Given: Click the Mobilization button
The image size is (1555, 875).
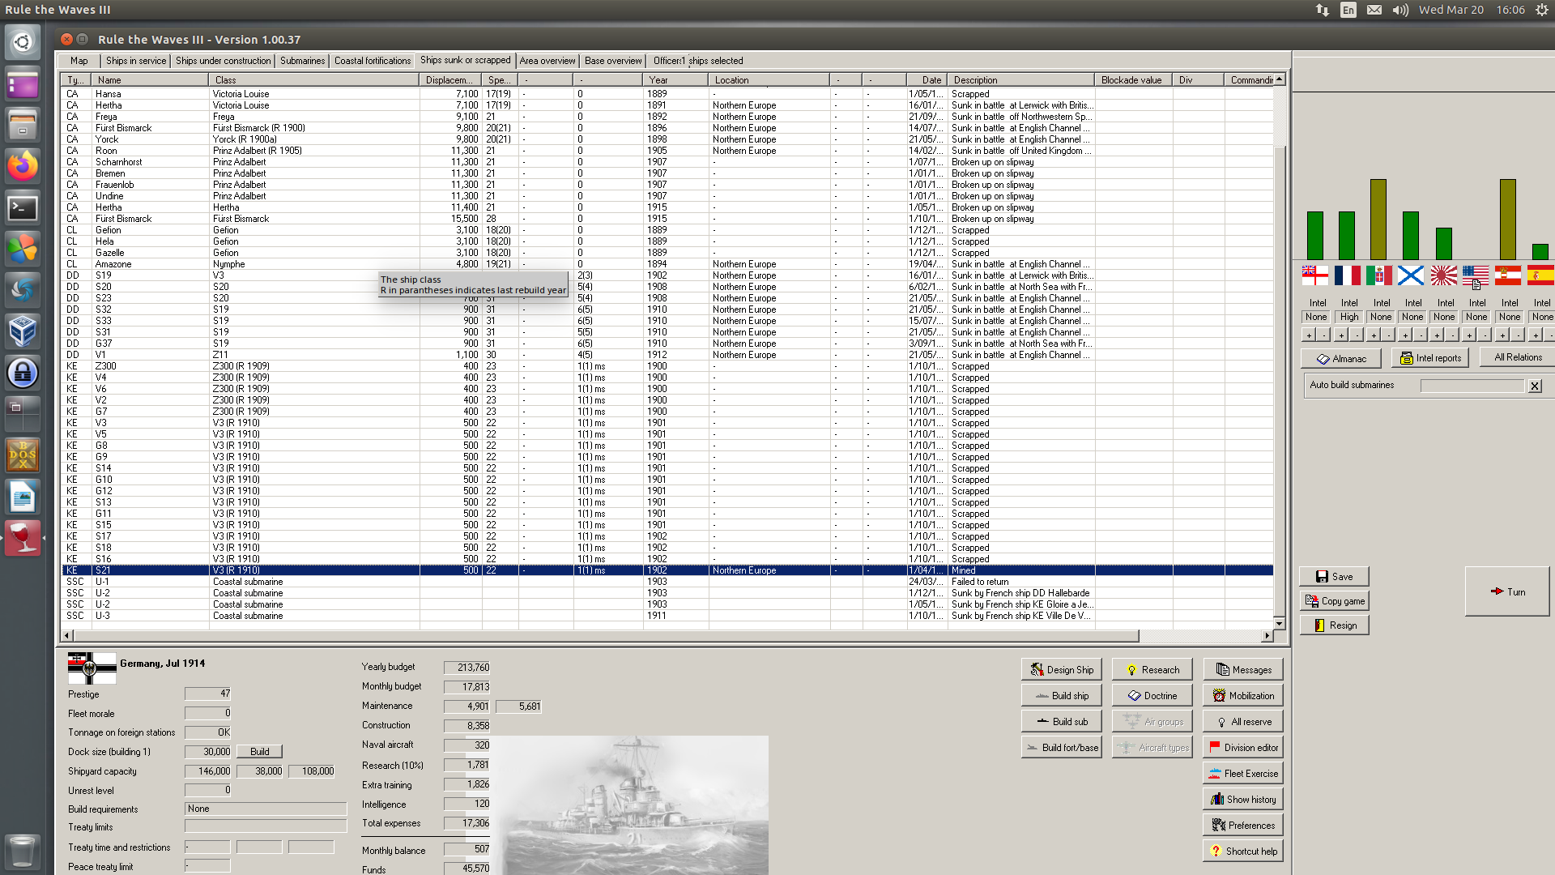Looking at the screenshot, I should pos(1243,696).
